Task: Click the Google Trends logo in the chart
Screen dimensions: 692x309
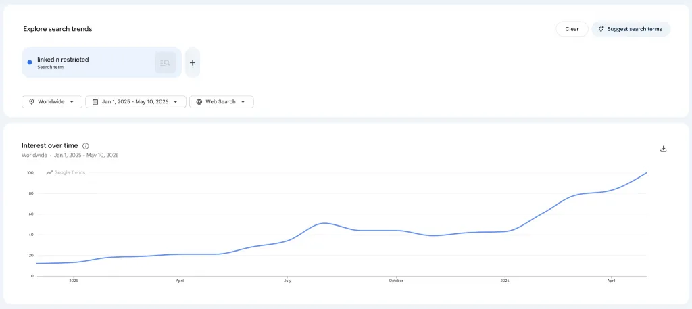Action: (66, 172)
